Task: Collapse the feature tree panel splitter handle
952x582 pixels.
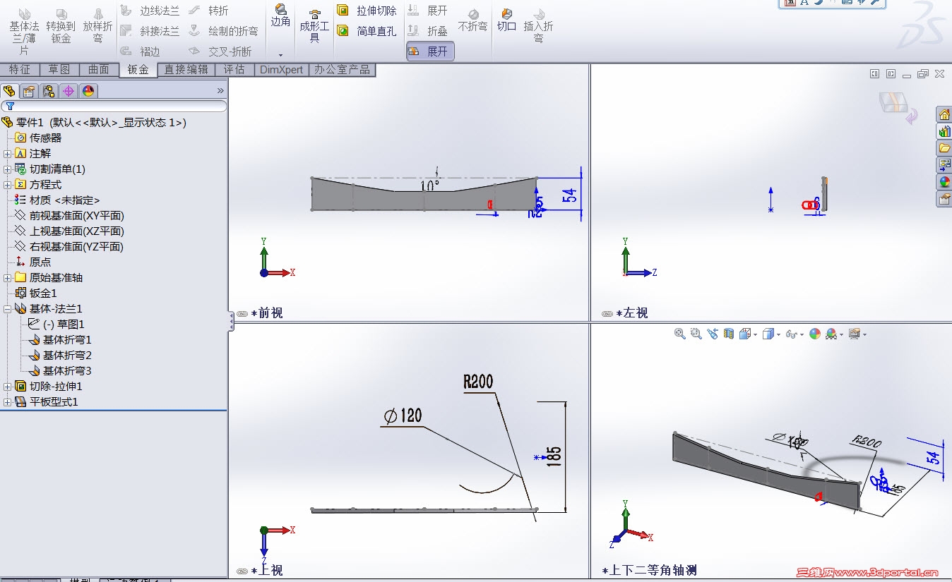Action: (x=231, y=321)
